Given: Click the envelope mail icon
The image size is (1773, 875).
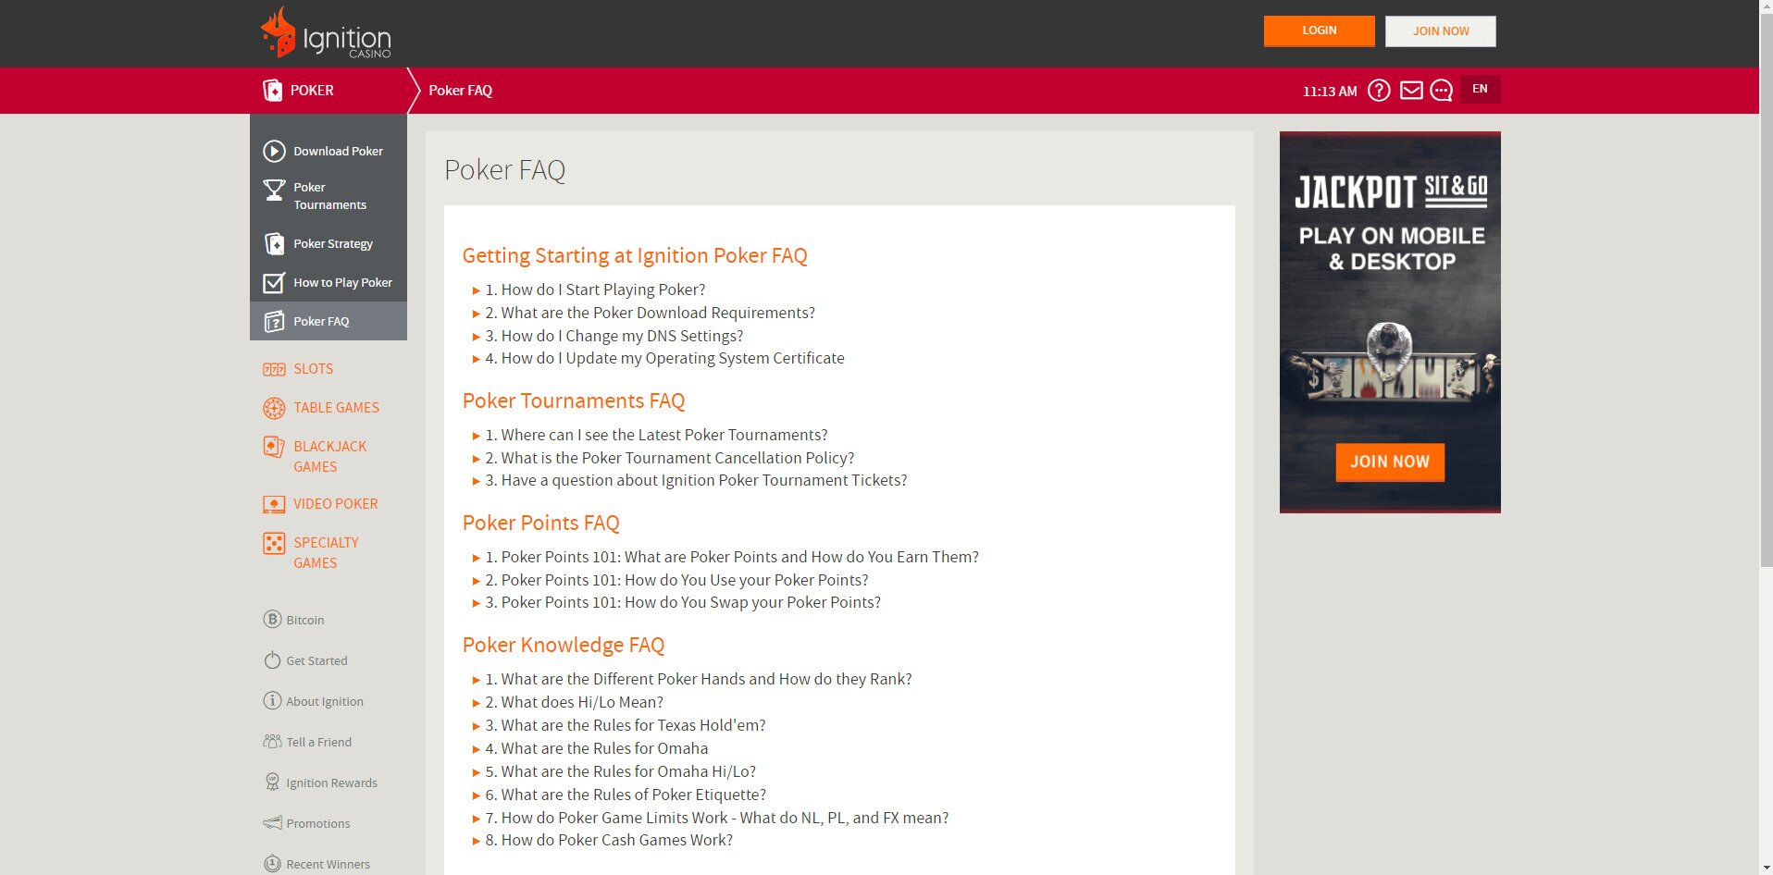Looking at the screenshot, I should (x=1410, y=90).
